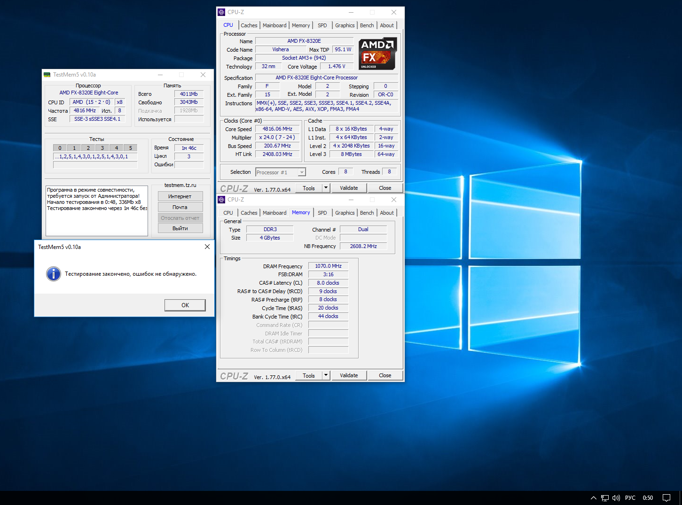Click the Tools button in lower CPU-Z window
682x505 pixels.
[309, 375]
